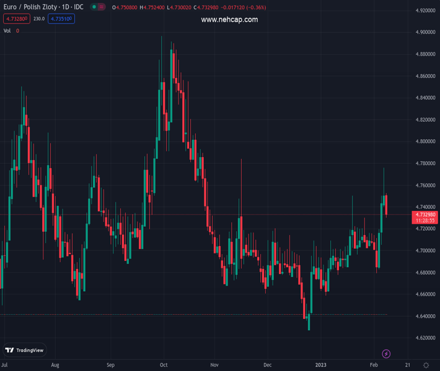This screenshot has width=440, height=371.
Task: Click the 230.0 spread value
Action: [x=39, y=19]
